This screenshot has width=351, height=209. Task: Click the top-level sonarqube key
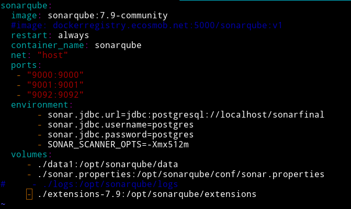coord(25,6)
